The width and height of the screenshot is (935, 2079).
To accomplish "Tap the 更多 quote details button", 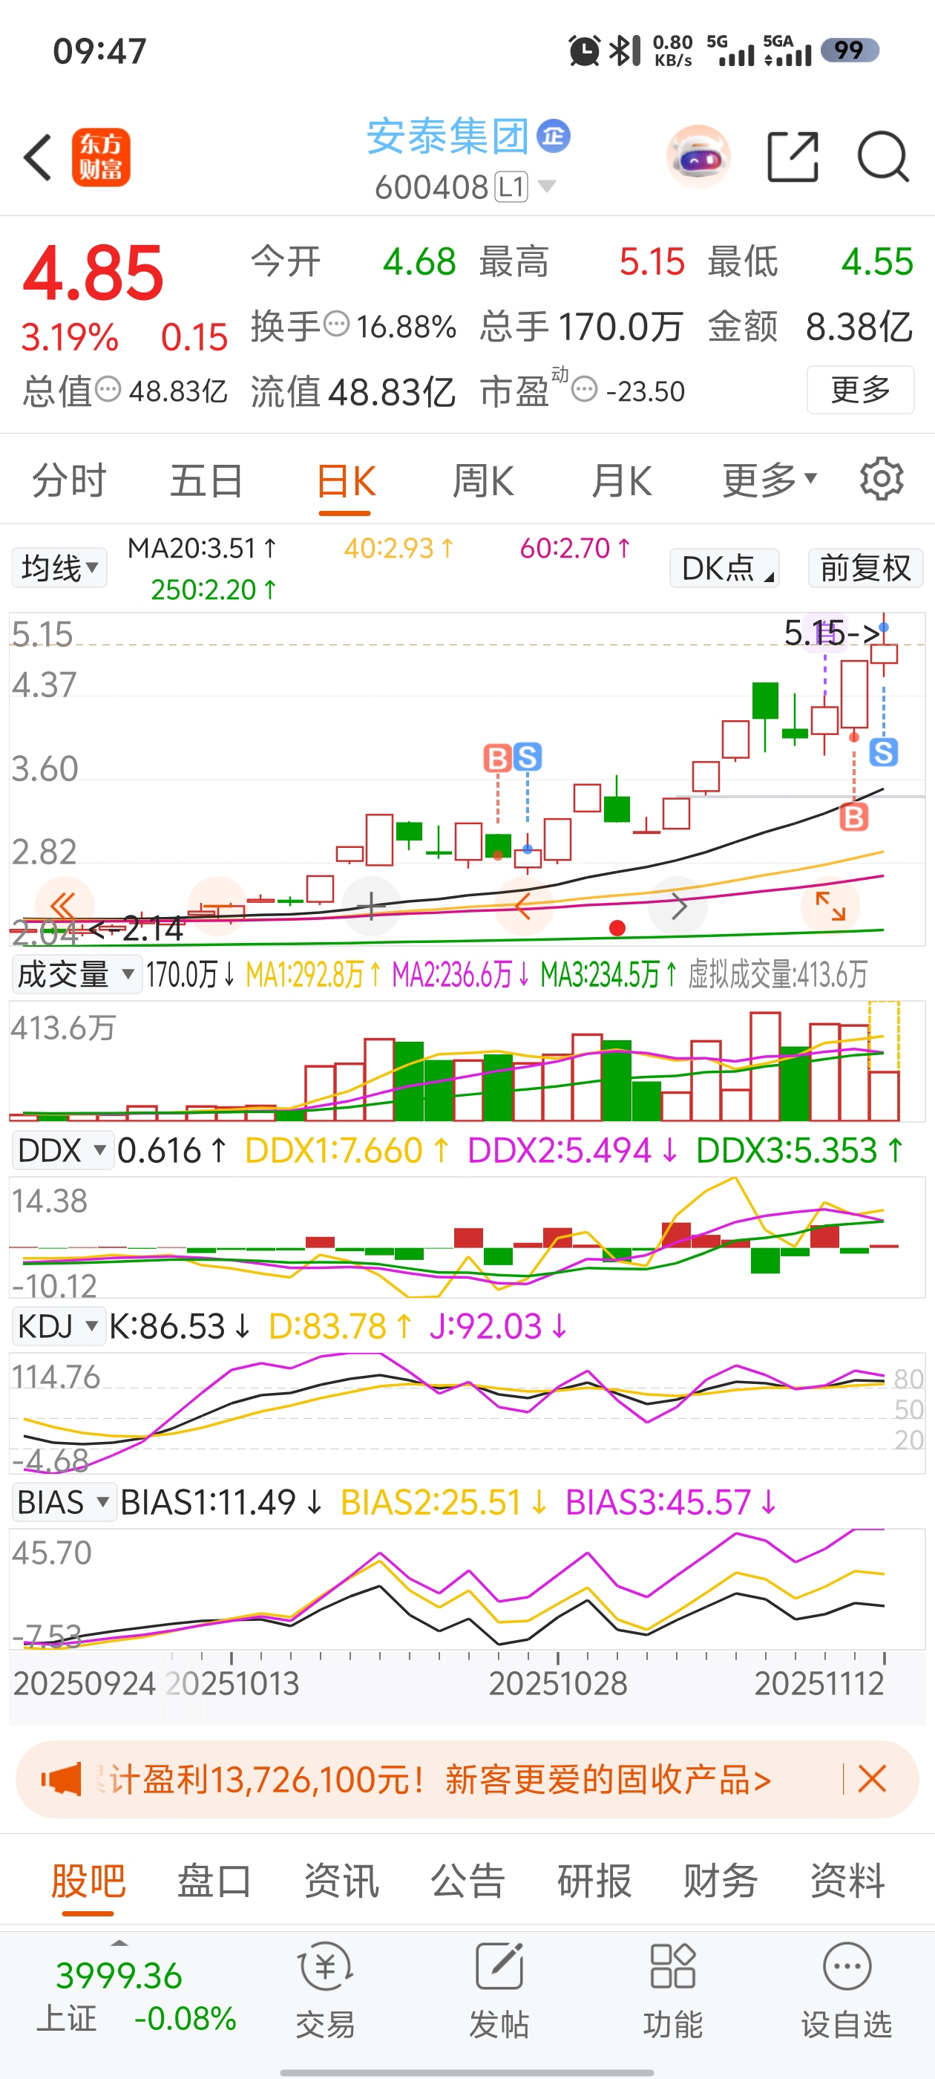I will click(x=860, y=390).
